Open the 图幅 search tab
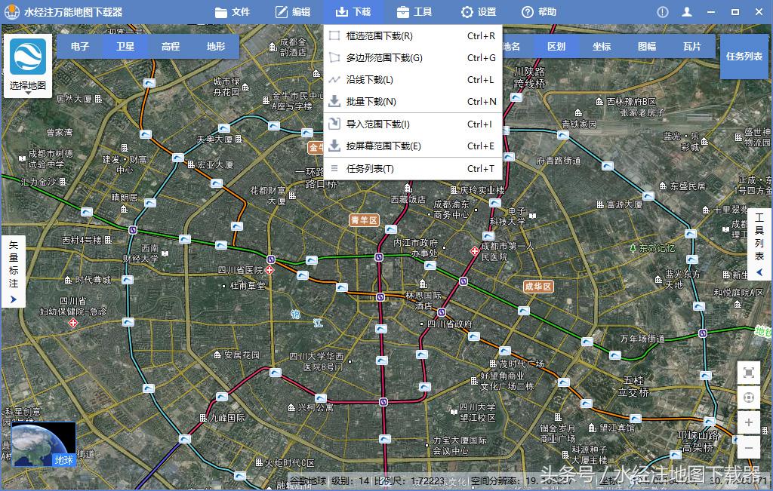Image resolution: width=773 pixels, height=491 pixels. click(647, 46)
